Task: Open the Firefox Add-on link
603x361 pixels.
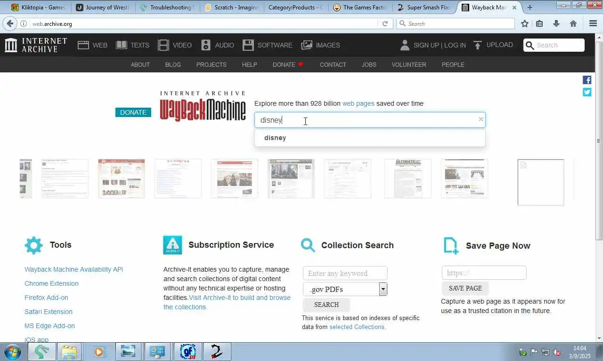Action: tap(46, 298)
